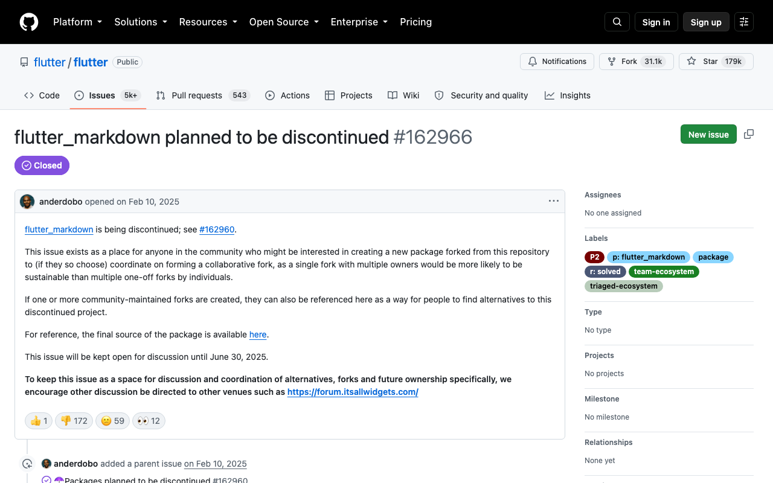This screenshot has height=483, width=773.
Task: Click the Notifications bell button
Action: 557,62
